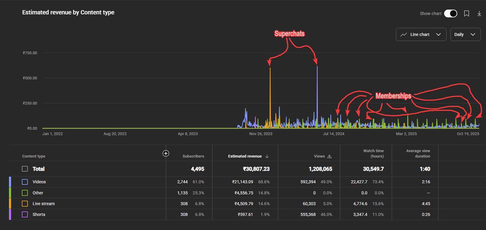
Task: Click the warning triangle beside Views
Action: (329, 156)
